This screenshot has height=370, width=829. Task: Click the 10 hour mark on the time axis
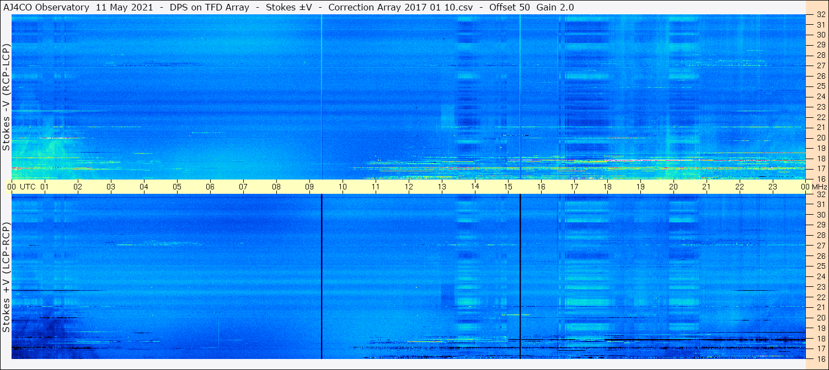(343, 187)
